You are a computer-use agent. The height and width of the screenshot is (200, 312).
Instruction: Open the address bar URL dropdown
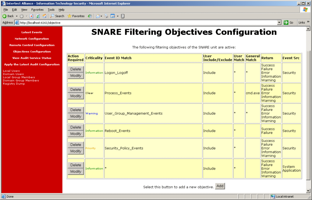[279, 23]
